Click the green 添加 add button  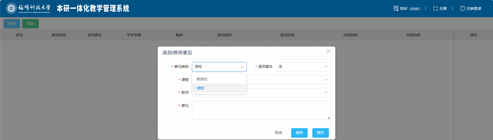(30, 24)
